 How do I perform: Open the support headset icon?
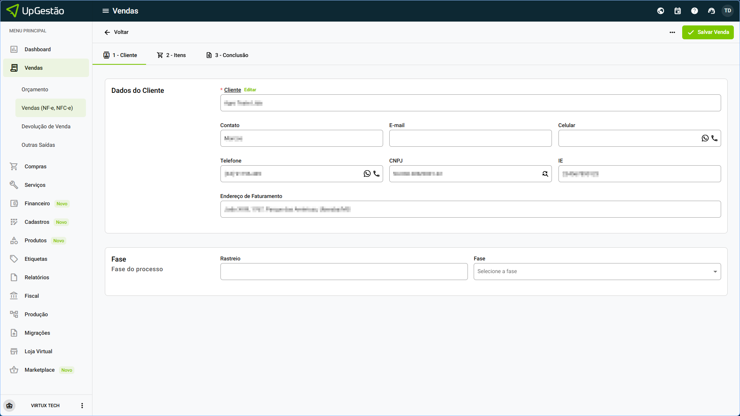coord(711,11)
